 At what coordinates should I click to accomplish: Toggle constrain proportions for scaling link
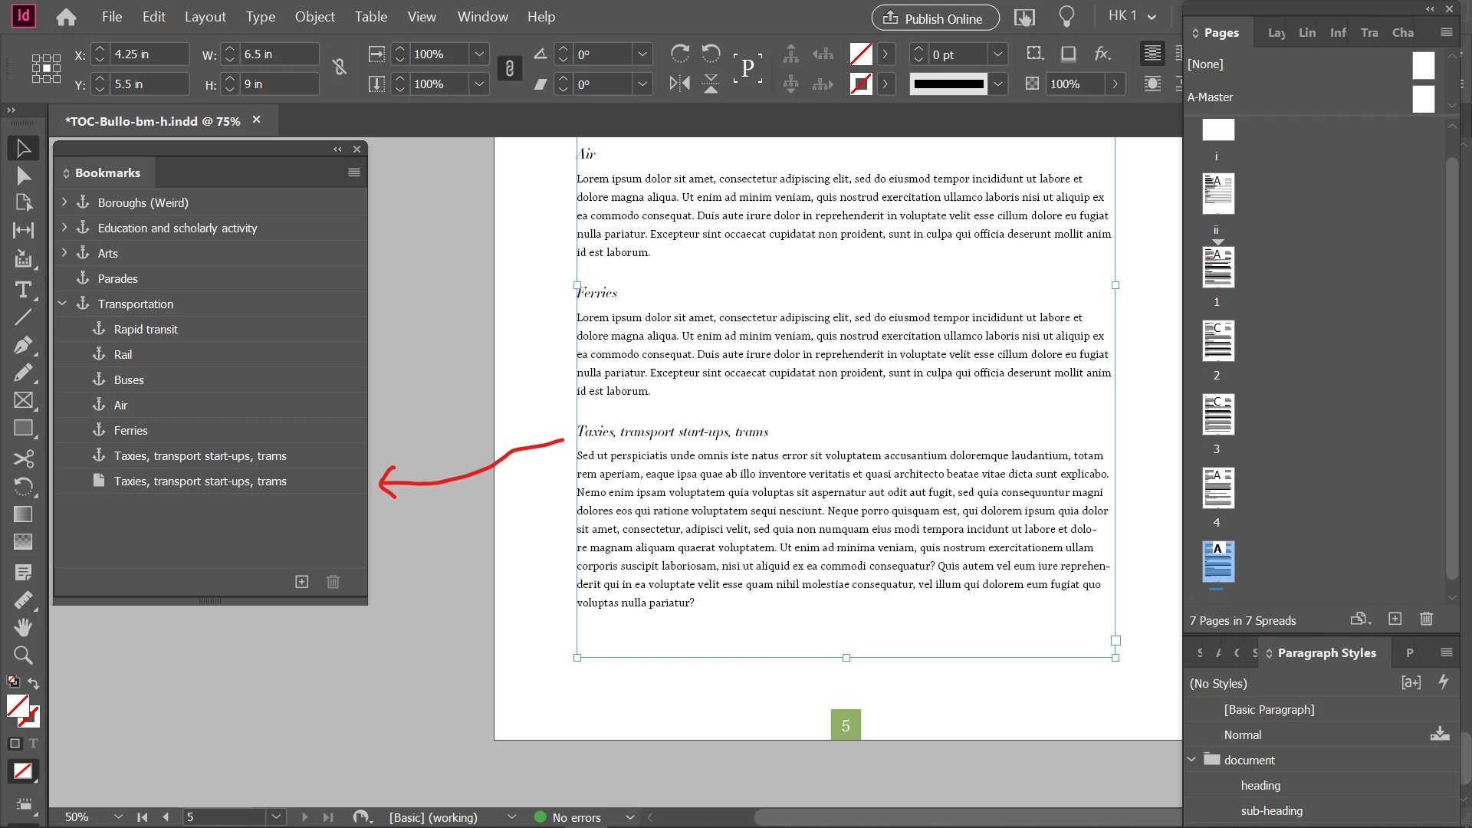coord(510,69)
